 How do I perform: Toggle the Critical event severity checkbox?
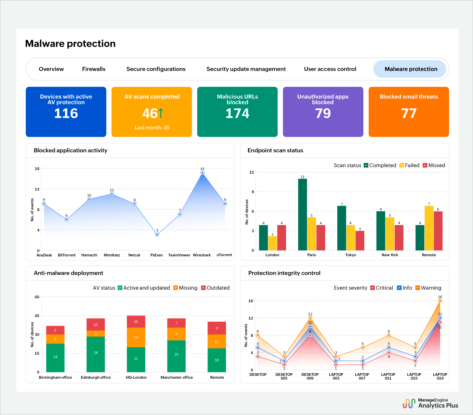tap(372, 288)
